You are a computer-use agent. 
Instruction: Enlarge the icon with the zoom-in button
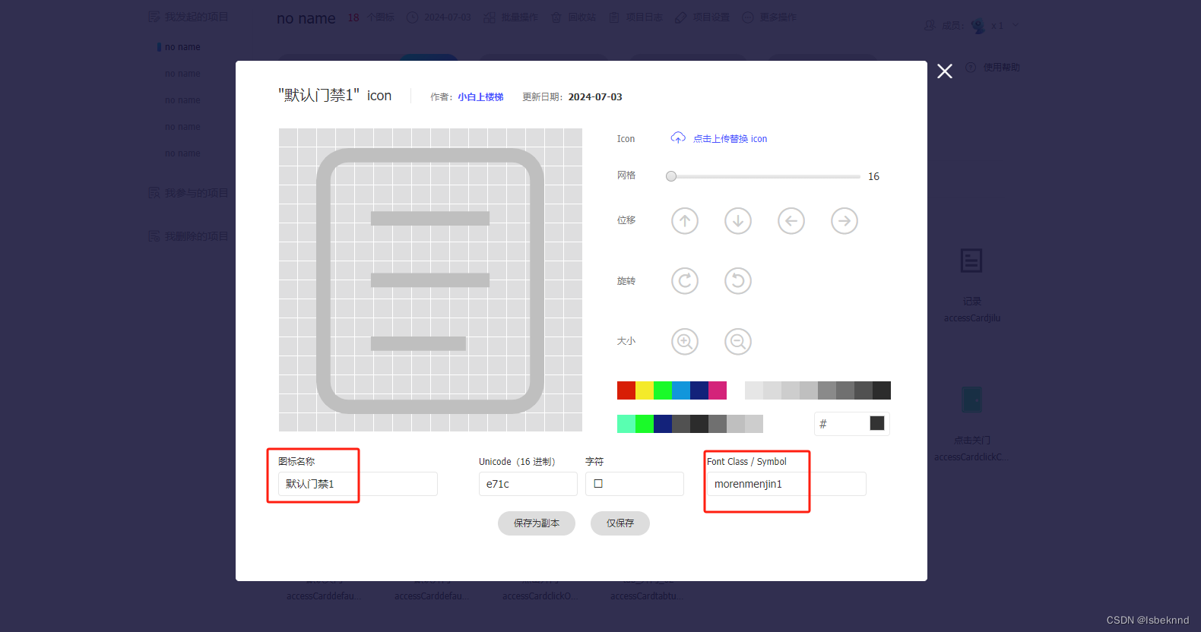pyautogui.click(x=685, y=342)
